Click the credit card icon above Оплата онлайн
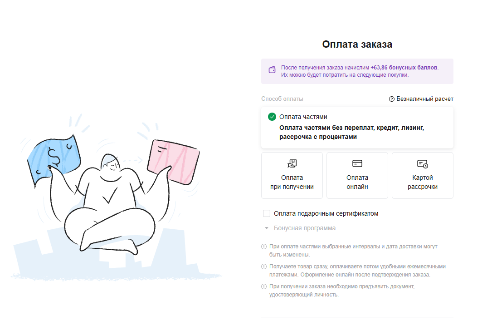Viewport: 492px width, 321px height. (x=357, y=163)
